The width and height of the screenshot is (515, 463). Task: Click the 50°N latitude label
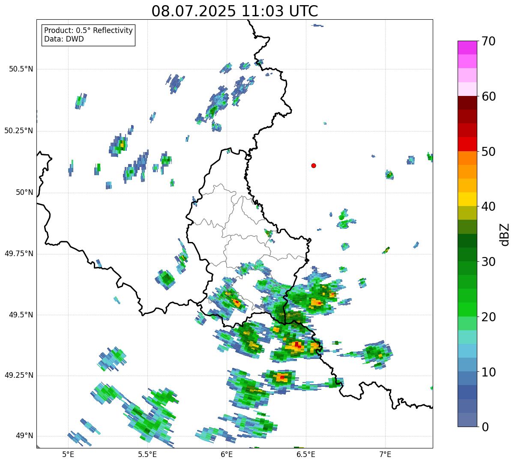(x=24, y=192)
